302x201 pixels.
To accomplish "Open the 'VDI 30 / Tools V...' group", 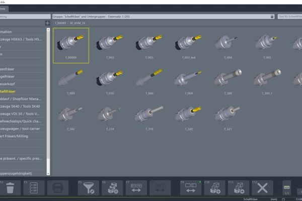I will 22,114.
